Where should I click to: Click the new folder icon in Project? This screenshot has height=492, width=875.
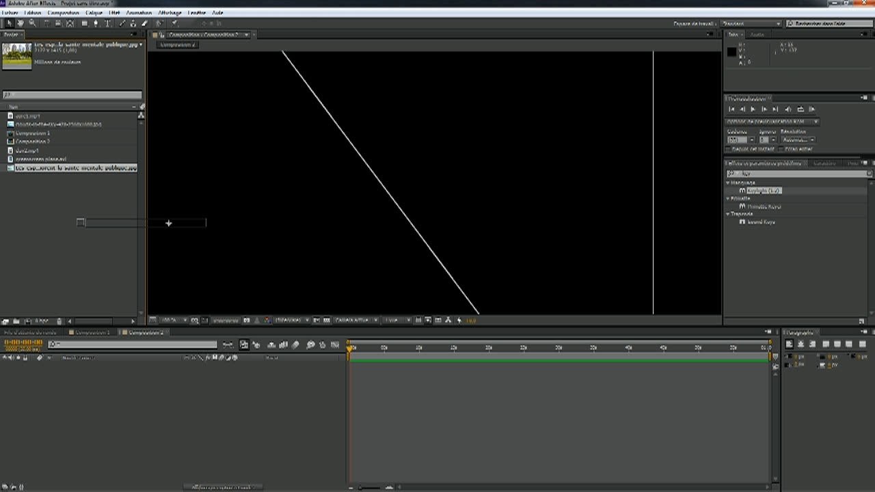click(x=16, y=321)
